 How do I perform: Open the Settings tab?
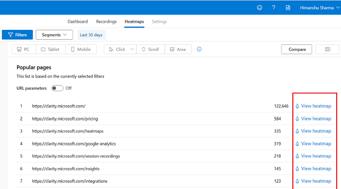159,22
